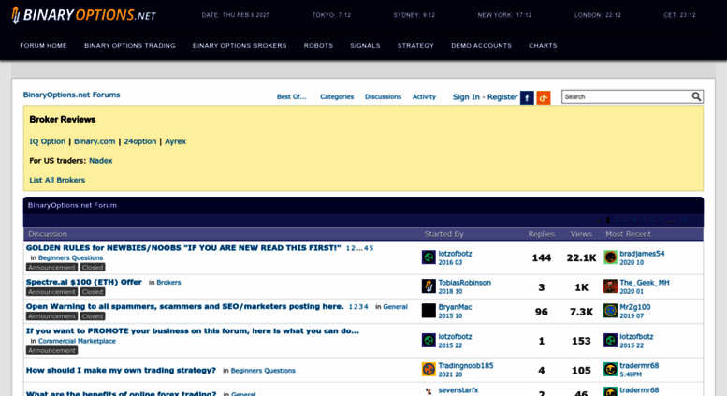
Task: Open tradermr68 avatar dated 5:48PM
Action: (611, 369)
